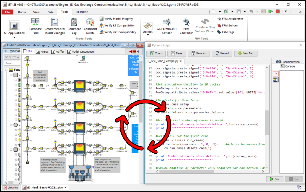Select the Model_Description tab
Image resolution: width=306 pixels, height=192 pixels.
[x=80, y=51]
